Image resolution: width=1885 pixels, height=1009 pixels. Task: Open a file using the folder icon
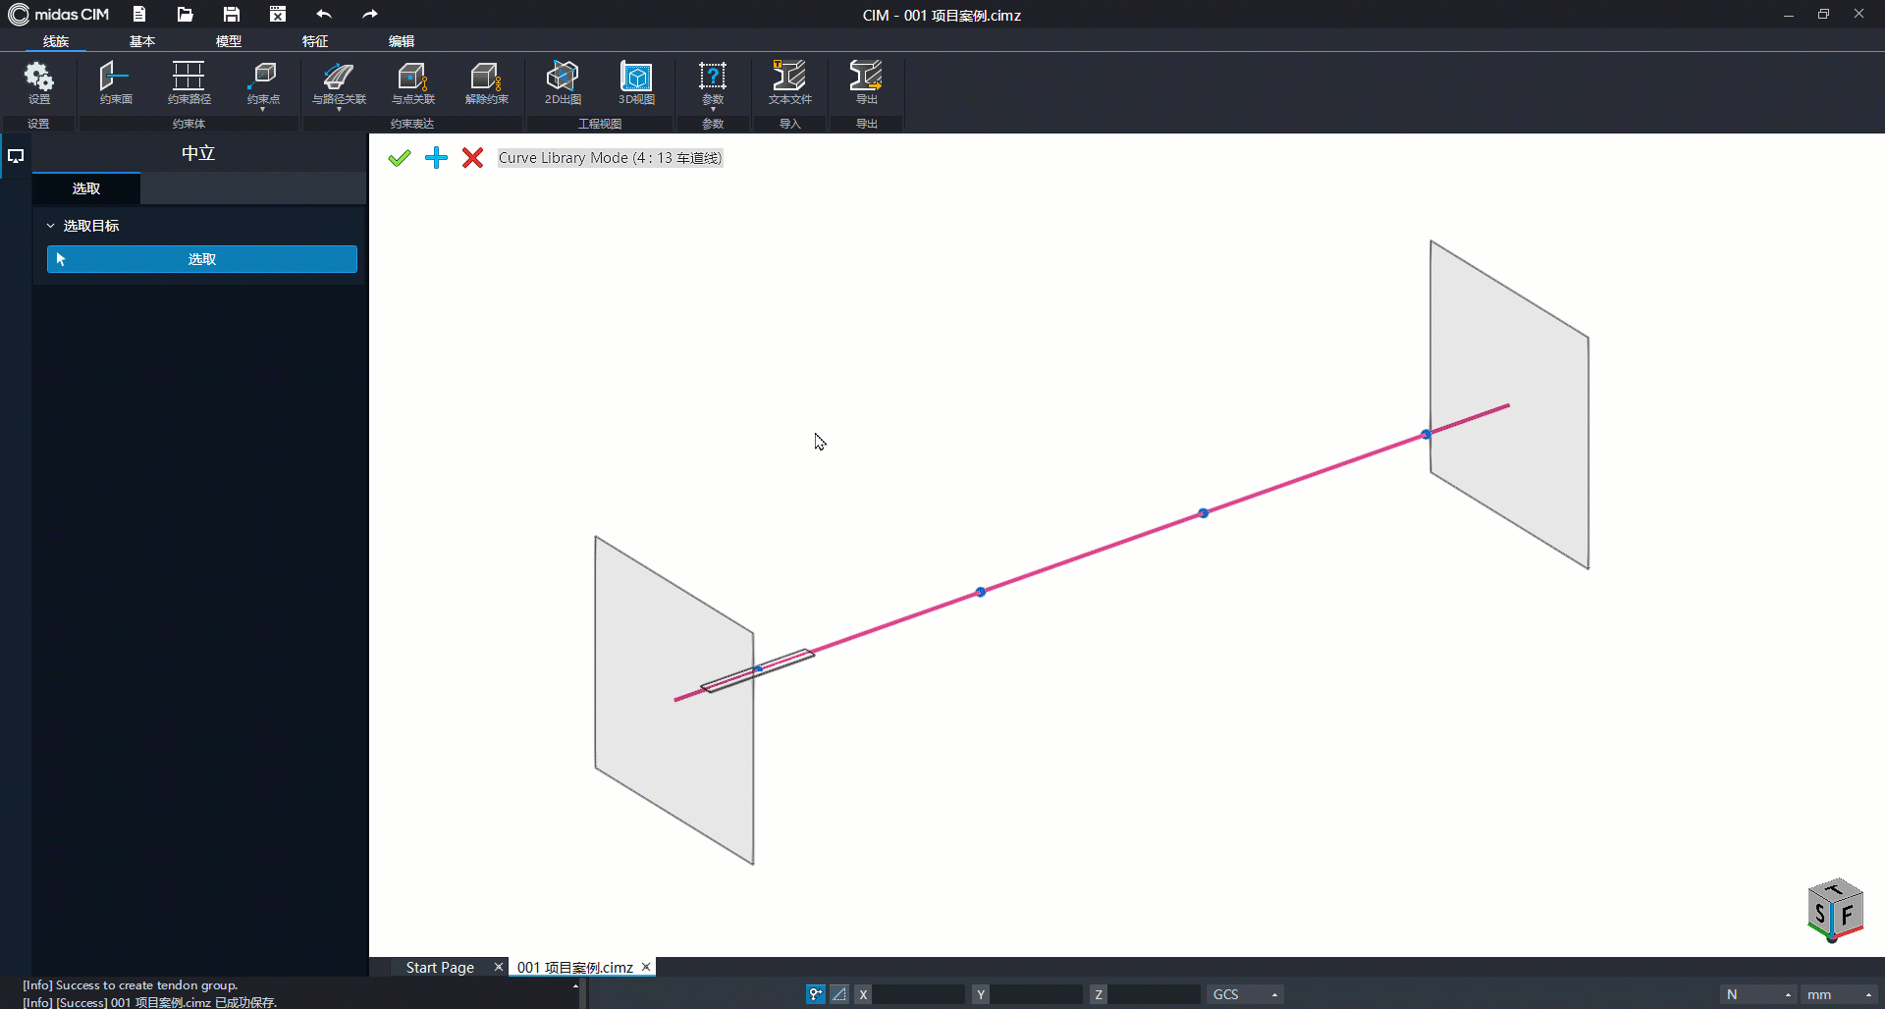[x=185, y=14]
